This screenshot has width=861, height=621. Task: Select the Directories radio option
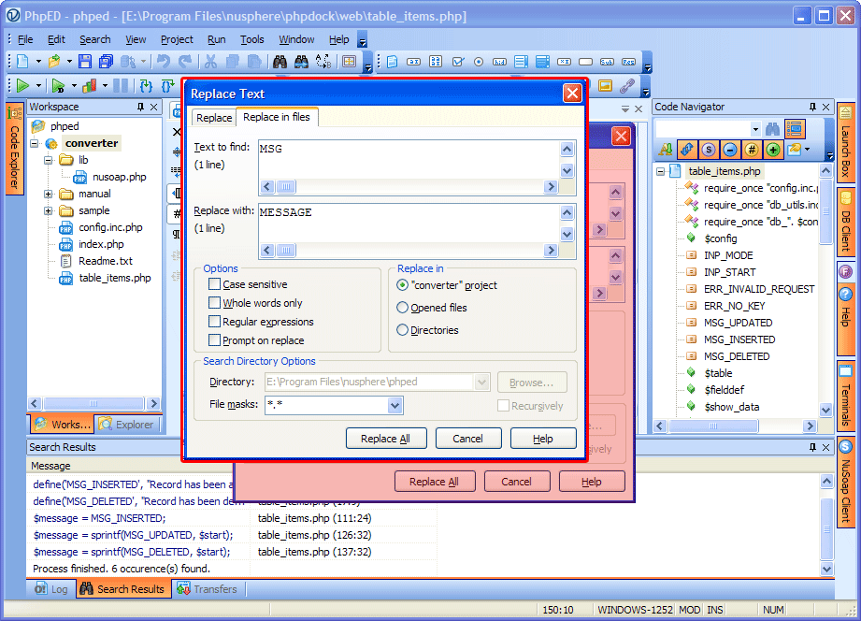[403, 330]
